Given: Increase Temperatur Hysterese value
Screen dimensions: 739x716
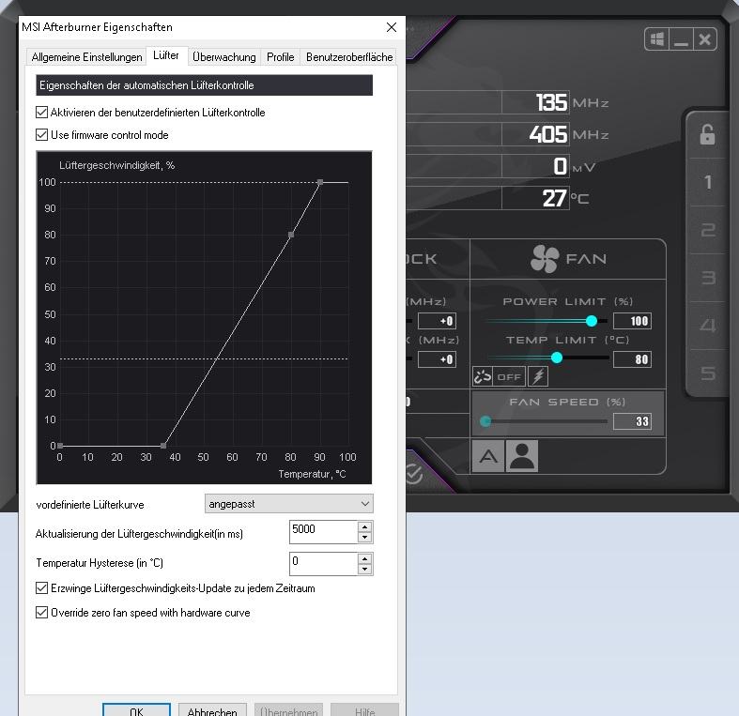Looking at the screenshot, I should click(x=364, y=558).
